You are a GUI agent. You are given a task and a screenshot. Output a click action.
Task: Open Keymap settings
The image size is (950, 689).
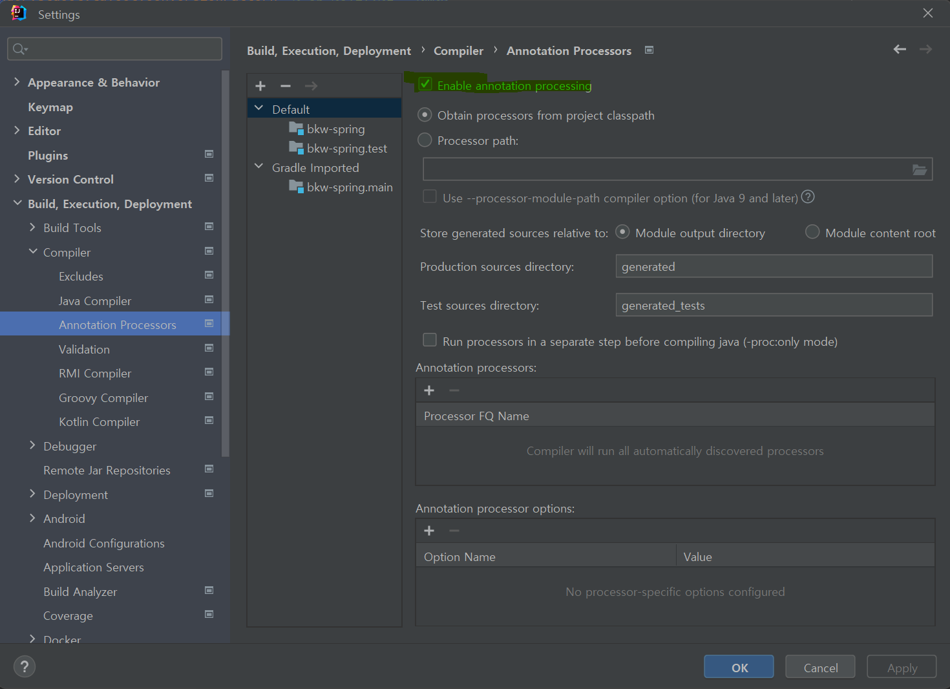50,107
